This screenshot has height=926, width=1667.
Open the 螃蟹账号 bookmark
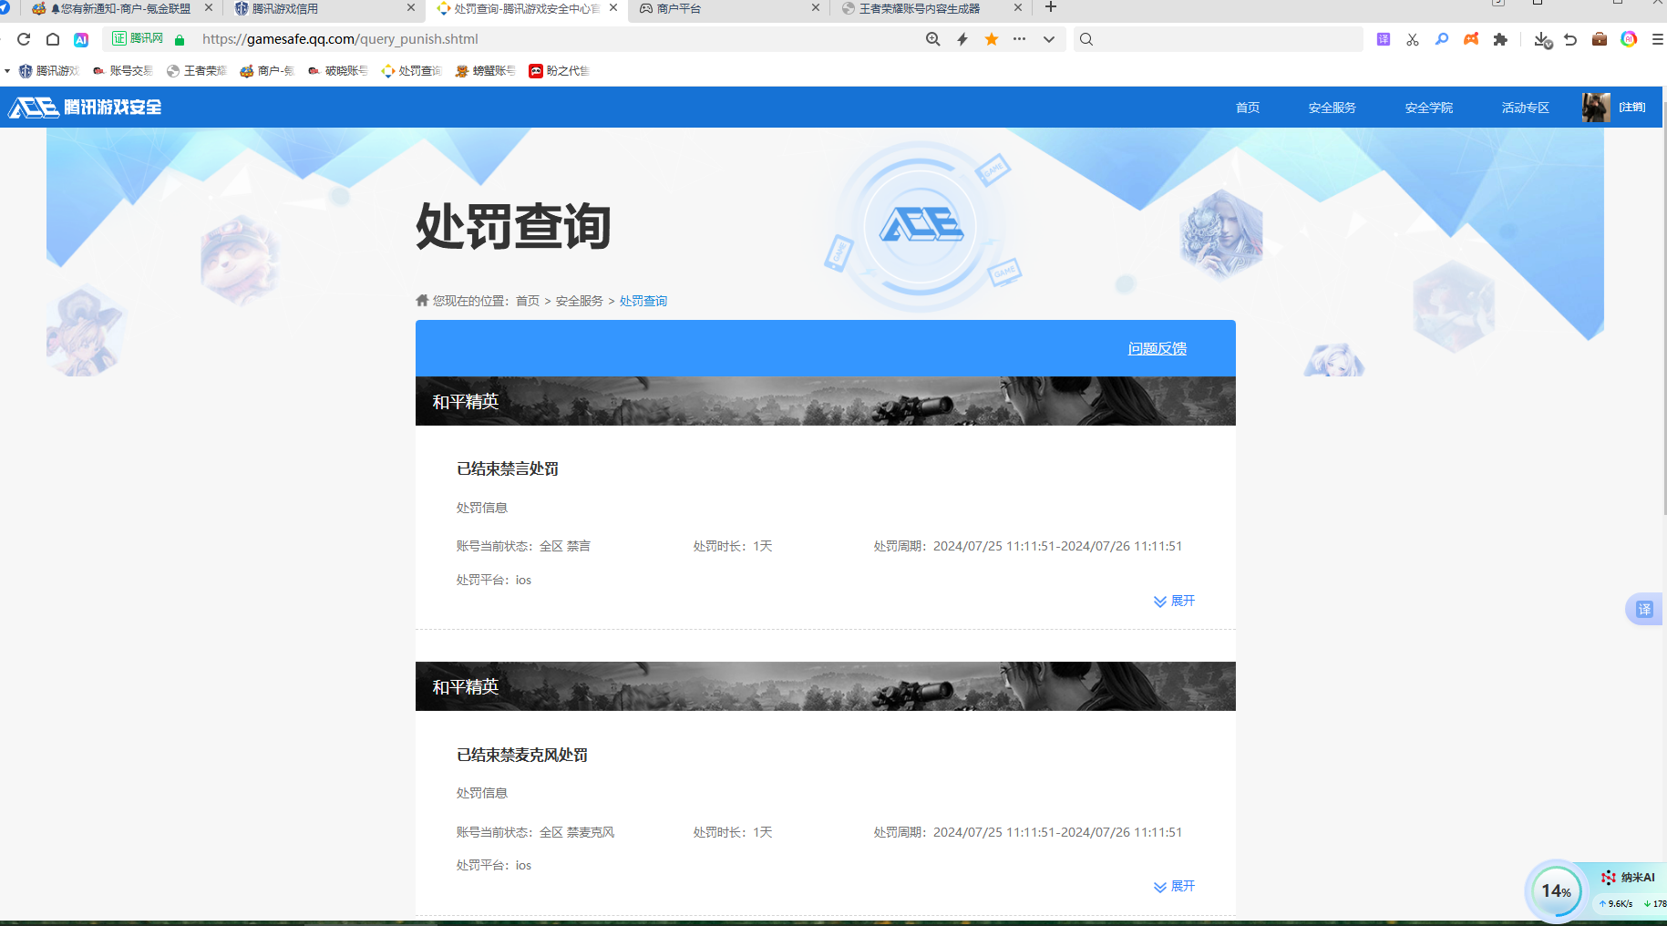(485, 70)
